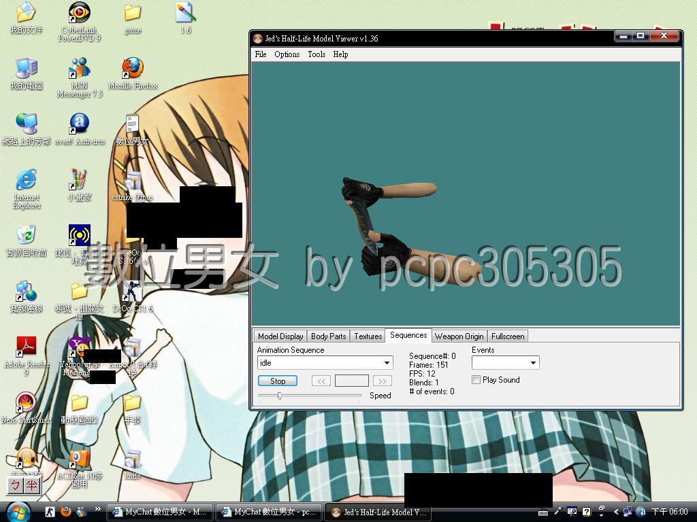Click the ㄅ input method button

[15, 485]
